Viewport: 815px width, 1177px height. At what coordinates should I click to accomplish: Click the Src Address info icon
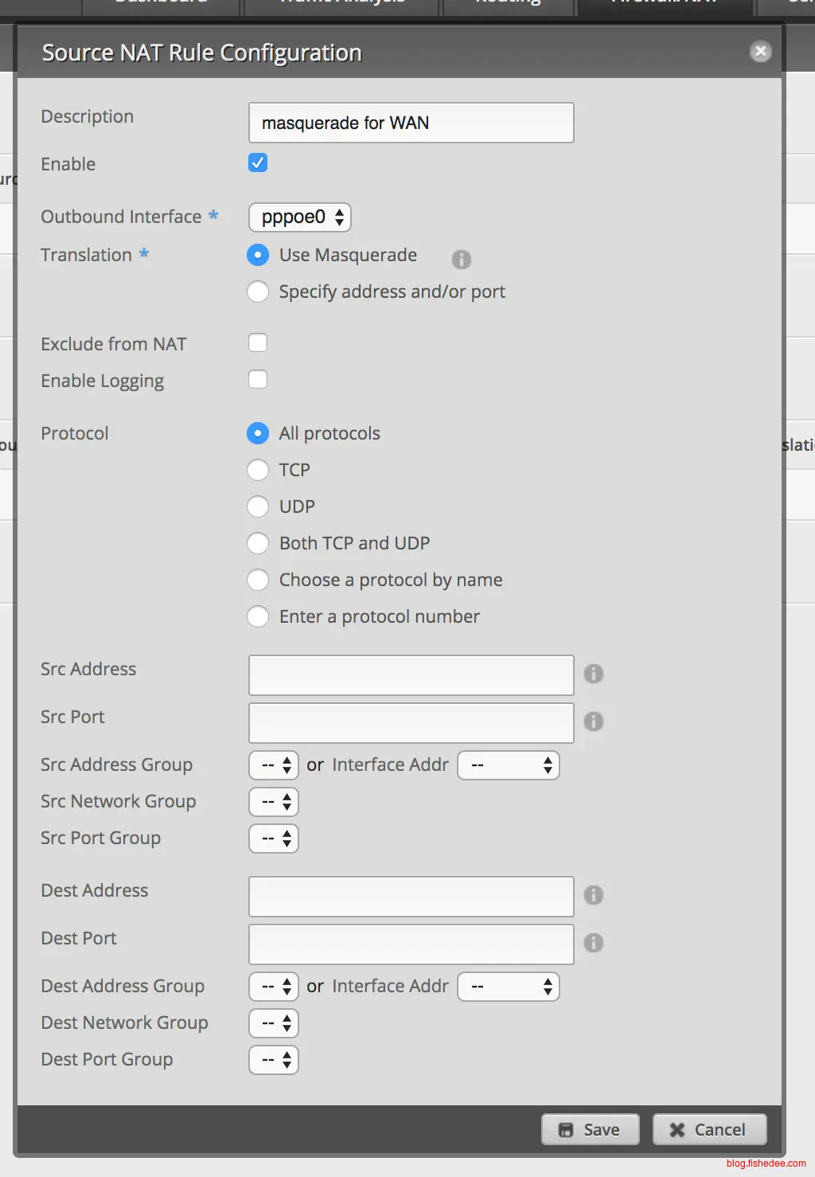click(x=594, y=674)
